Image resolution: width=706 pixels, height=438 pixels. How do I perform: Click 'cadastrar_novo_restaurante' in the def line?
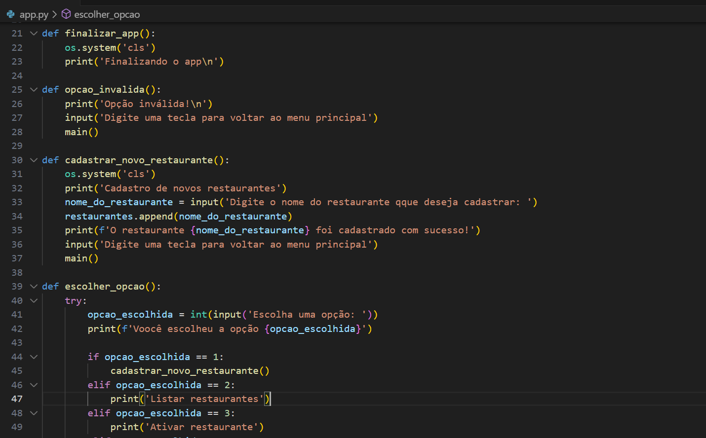tap(139, 160)
